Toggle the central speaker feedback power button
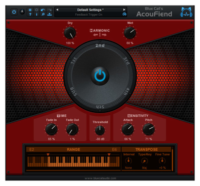The image size is (200, 186). [100, 76]
